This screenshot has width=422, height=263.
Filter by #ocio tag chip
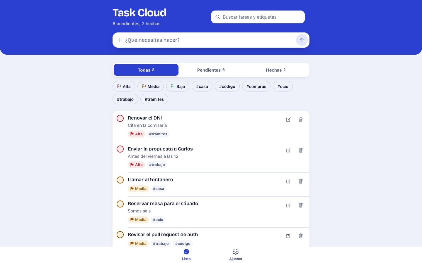[283, 86]
